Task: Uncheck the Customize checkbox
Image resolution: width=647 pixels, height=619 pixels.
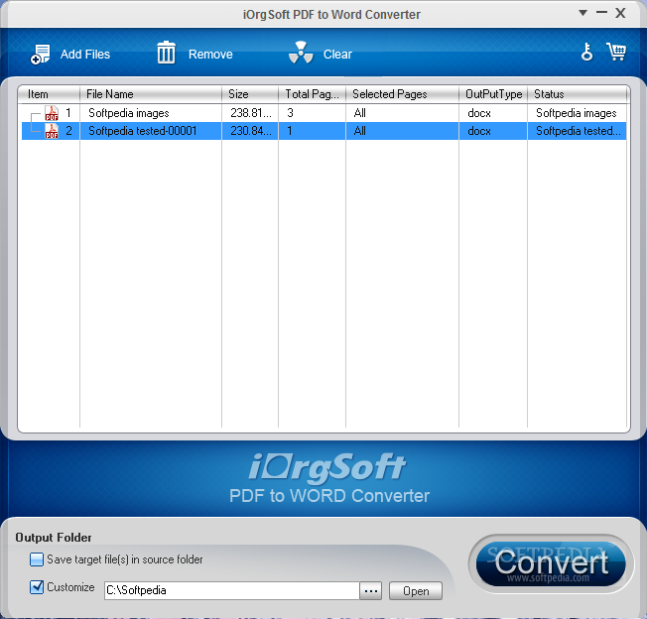Action: [37, 587]
